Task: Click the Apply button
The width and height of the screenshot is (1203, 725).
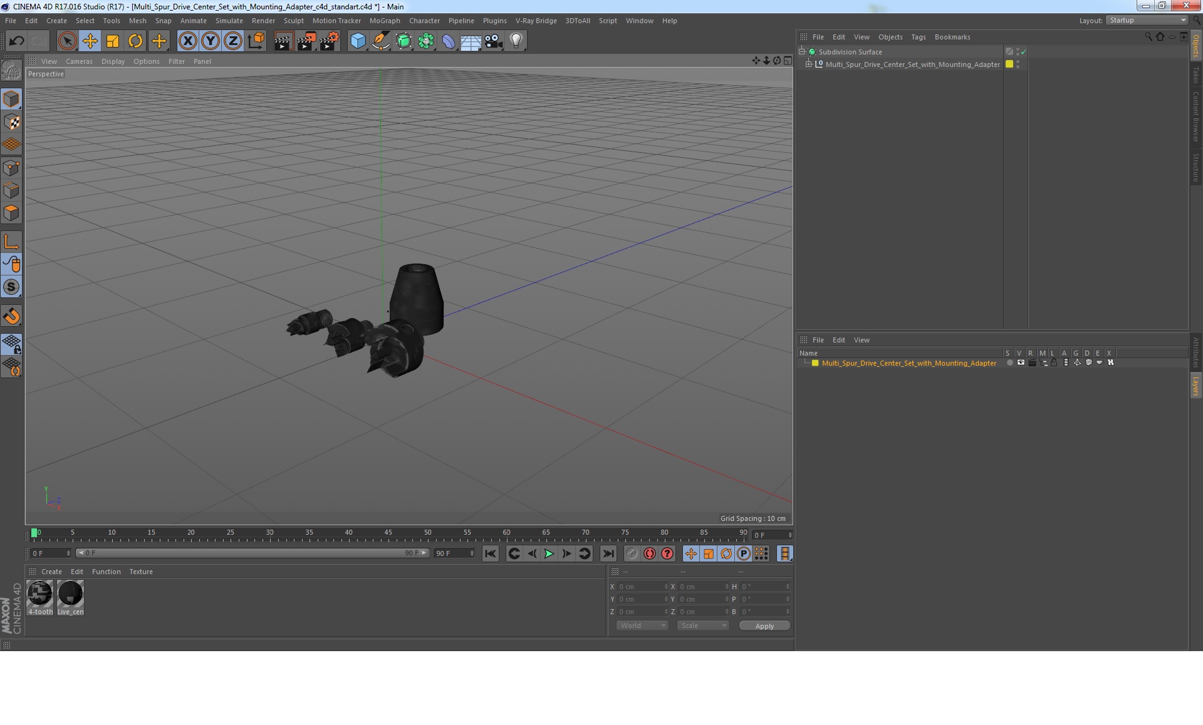Action: pyautogui.click(x=764, y=625)
